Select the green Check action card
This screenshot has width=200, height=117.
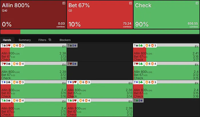pyautogui.click(x=167, y=15)
